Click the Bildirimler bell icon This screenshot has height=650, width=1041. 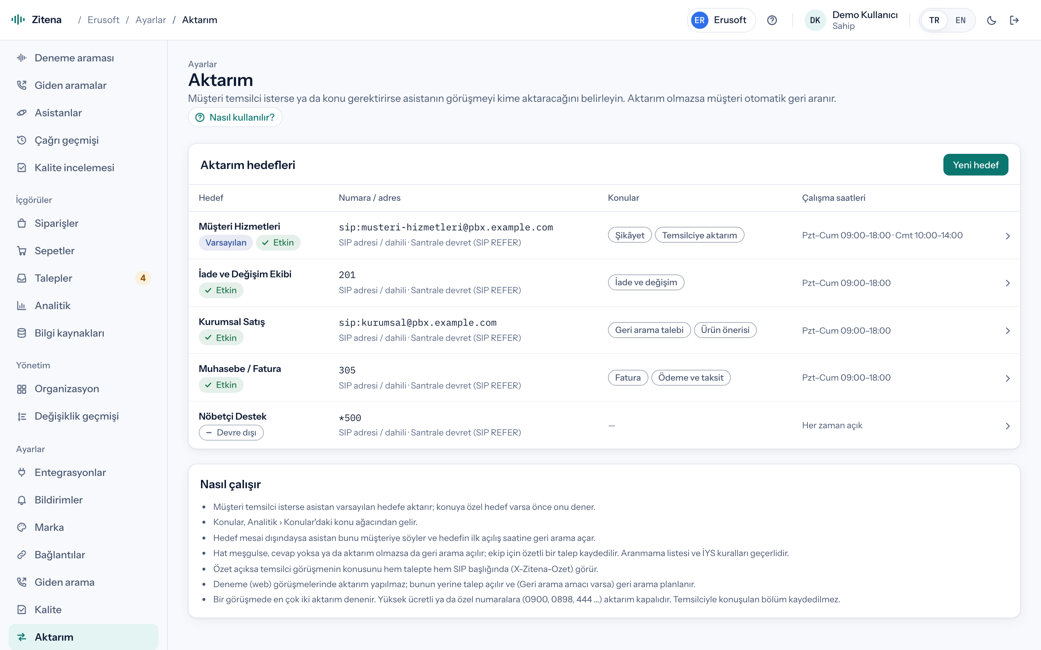(22, 500)
